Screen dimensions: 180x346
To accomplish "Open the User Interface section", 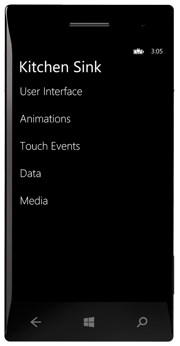I will pos(51,91).
